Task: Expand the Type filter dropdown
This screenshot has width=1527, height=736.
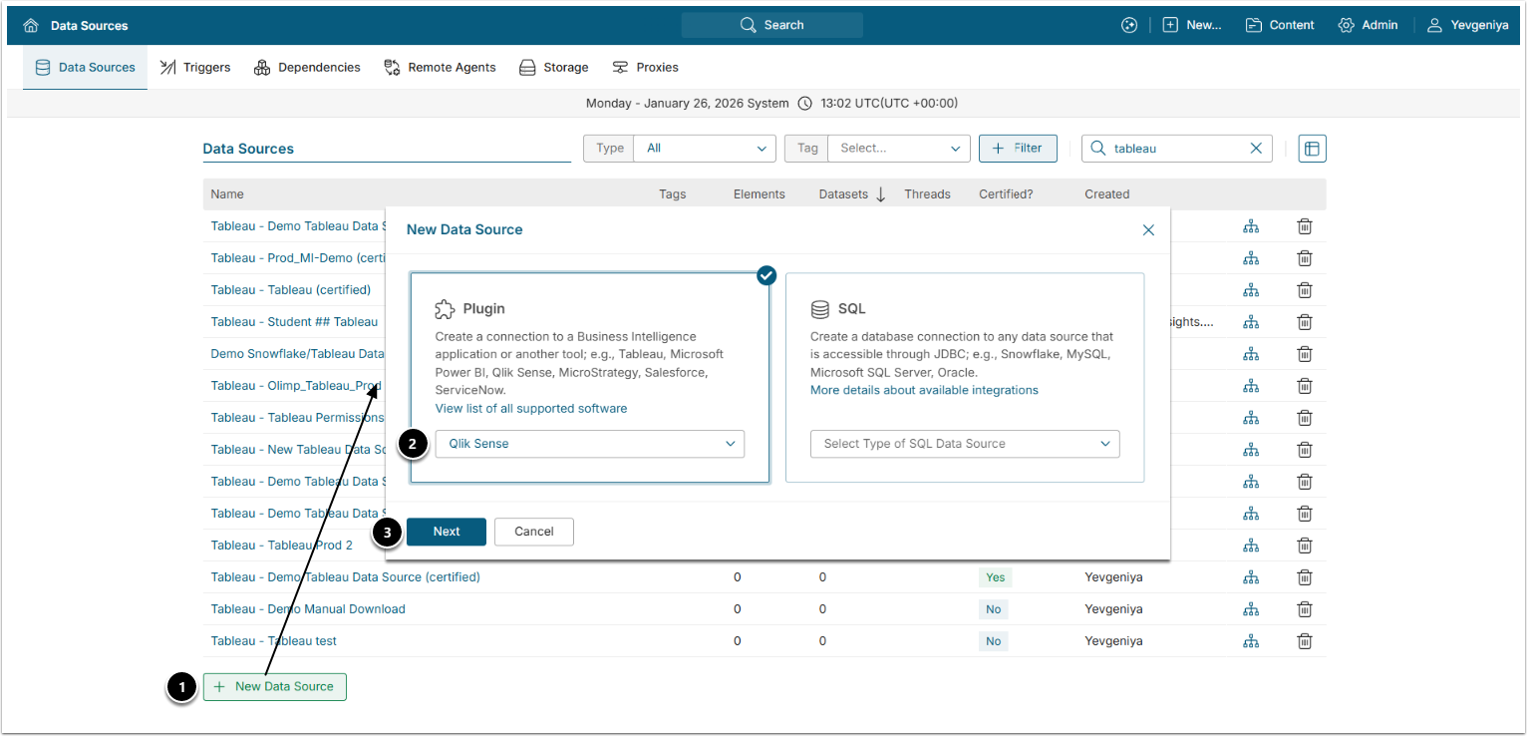Action: (704, 149)
